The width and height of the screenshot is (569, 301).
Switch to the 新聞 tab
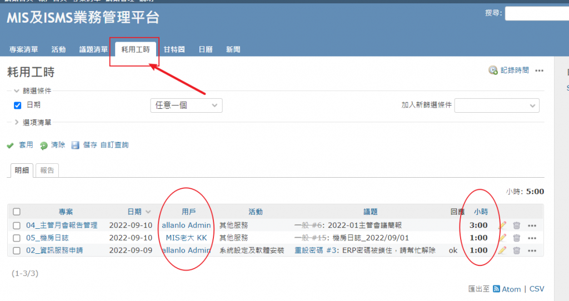click(233, 49)
